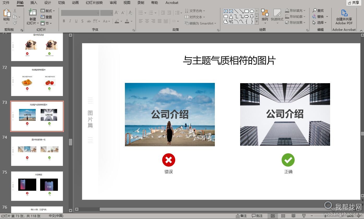364x219 pixels.
Task: Select the straight line shape
Action: (236, 11)
